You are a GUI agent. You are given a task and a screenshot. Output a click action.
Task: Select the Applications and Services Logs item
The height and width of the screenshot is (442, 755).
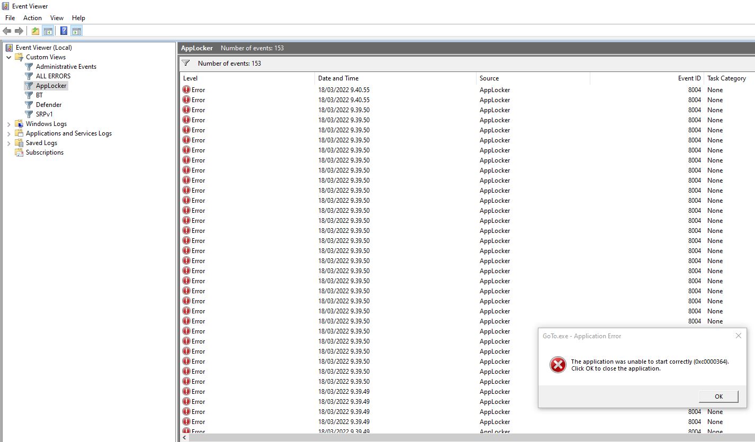69,133
